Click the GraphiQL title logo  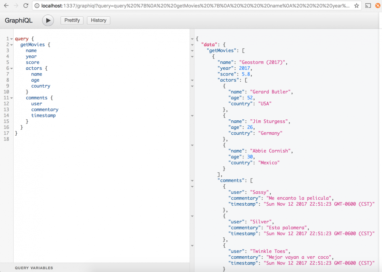pos(19,20)
